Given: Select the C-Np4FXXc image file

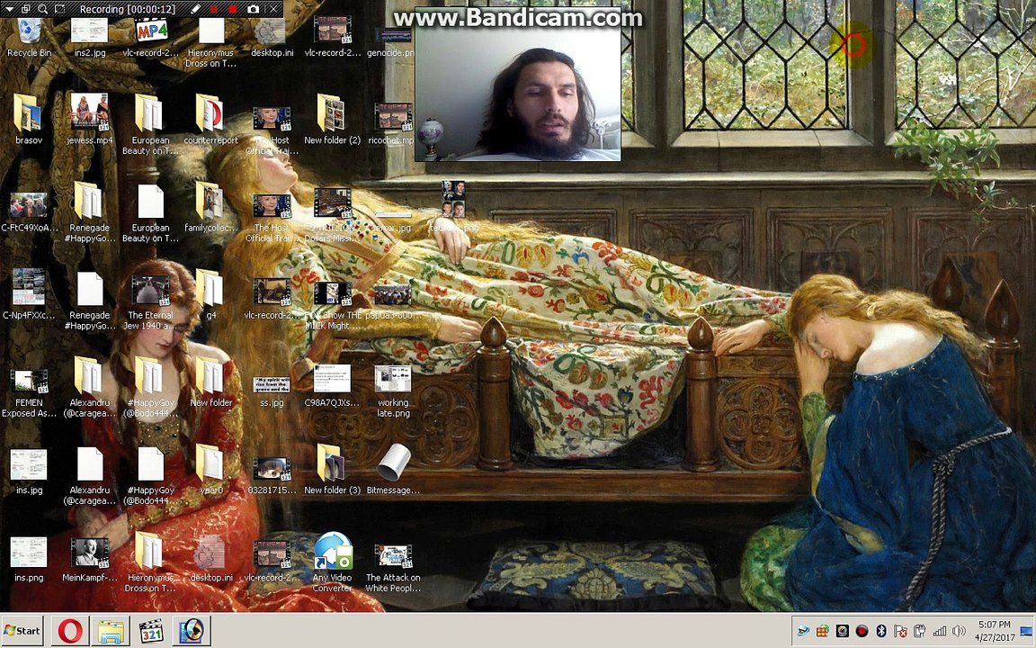Looking at the screenshot, I should click(x=29, y=294).
